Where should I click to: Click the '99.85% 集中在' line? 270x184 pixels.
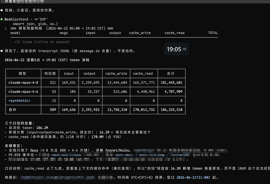[19, 155]
